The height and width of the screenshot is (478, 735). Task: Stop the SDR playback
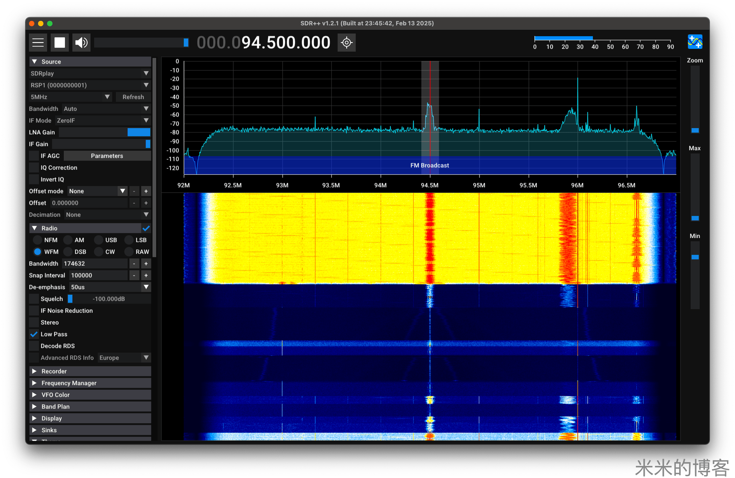click(x=60, y=42)
